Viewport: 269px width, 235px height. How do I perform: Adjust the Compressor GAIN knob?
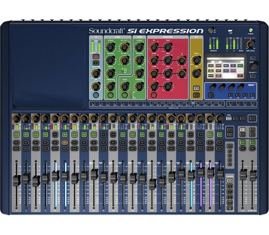pyautogui.click(x=139, y=73)
